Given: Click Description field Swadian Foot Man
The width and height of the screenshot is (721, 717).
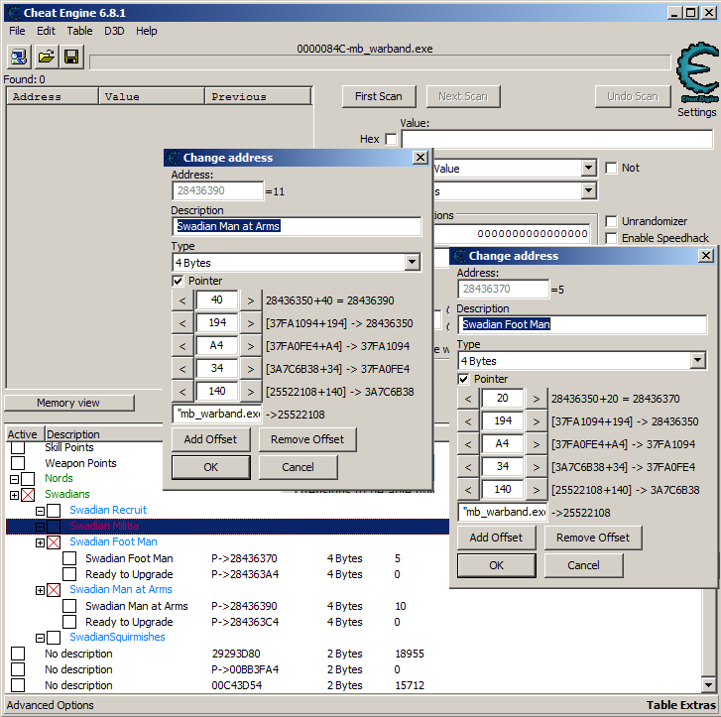Looking at the screenshot, I should [582, 324].
